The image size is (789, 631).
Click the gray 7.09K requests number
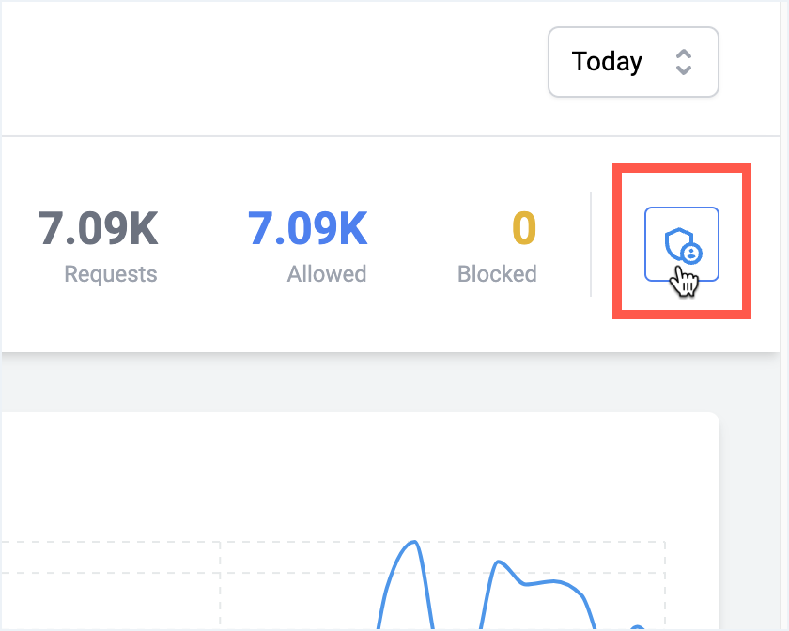coord(99,228)
